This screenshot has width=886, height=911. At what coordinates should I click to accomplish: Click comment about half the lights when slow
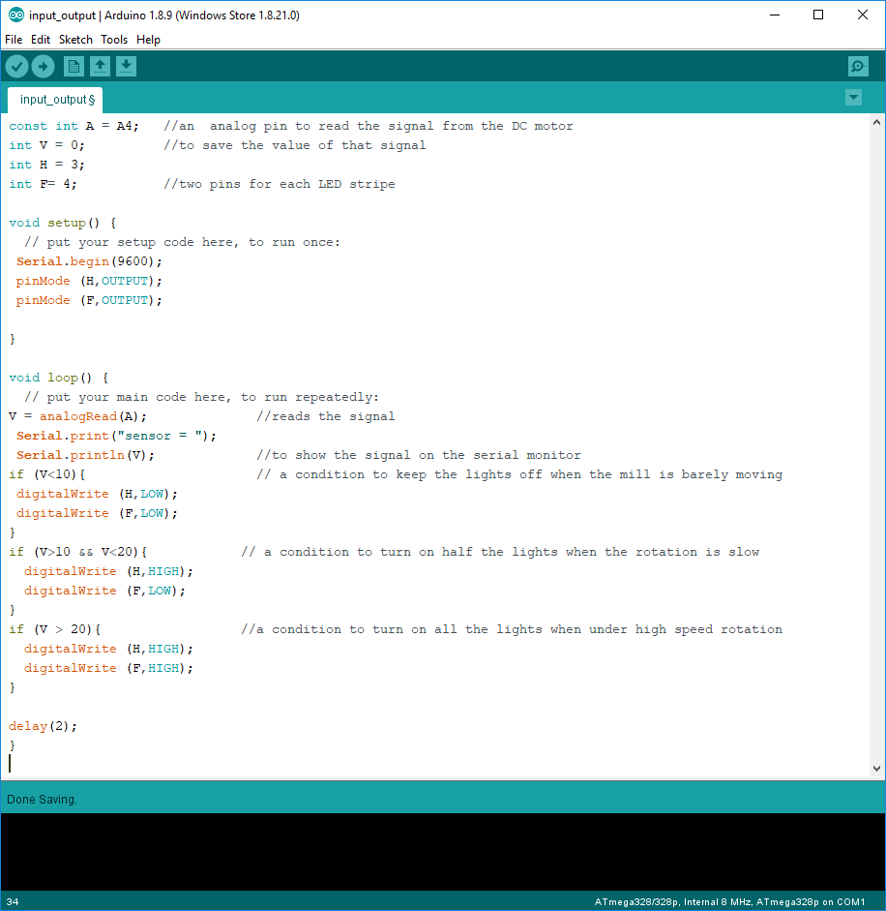(500, 552)
